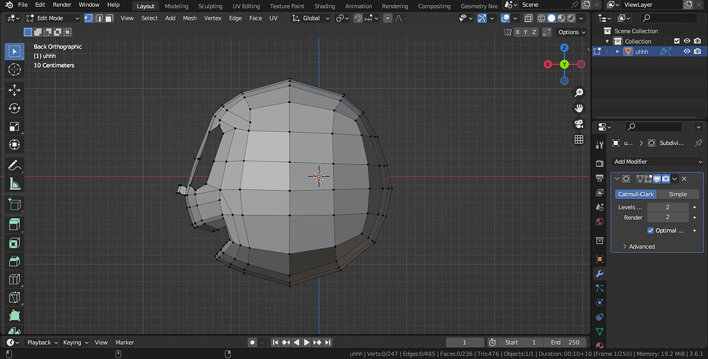Select the Catmull-Clark subdivision type
Image resolution: width=708 pixels, height=359 pixels.
coord(635,194)
